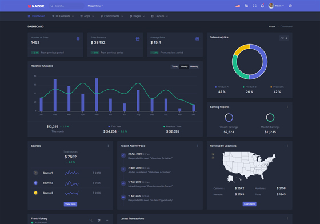Switch revenue chart to Monthly
Viewport: 320px width, 224px height.
(194, 66)
